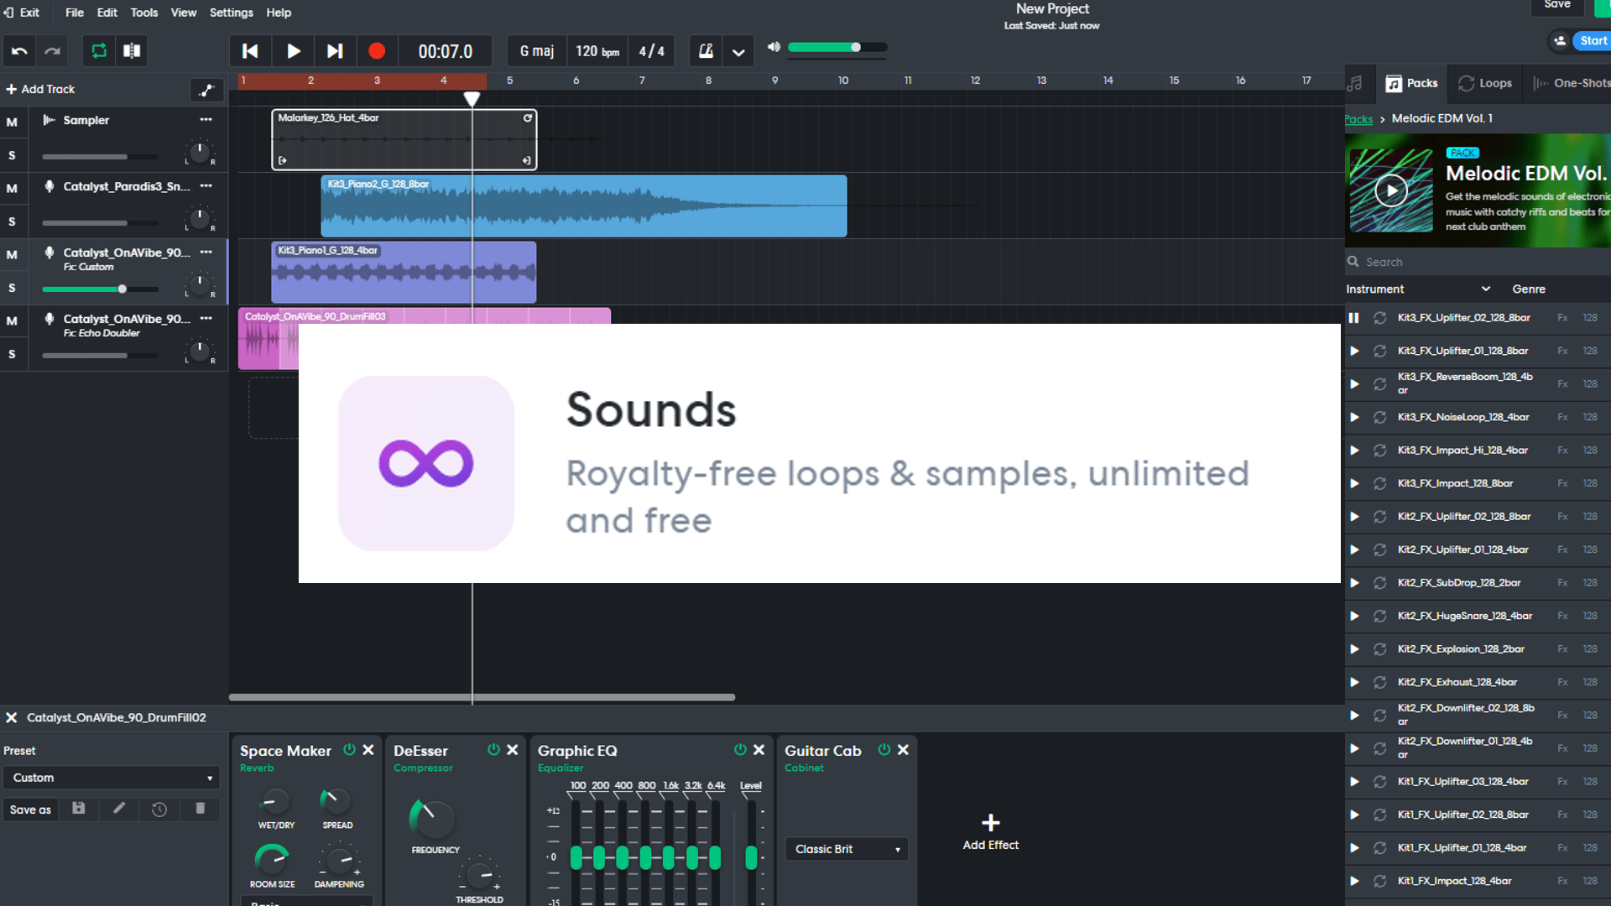This screenshot has height=906, width=1611.
Task: Start playback with the play button
Action: tap(293, 51)
